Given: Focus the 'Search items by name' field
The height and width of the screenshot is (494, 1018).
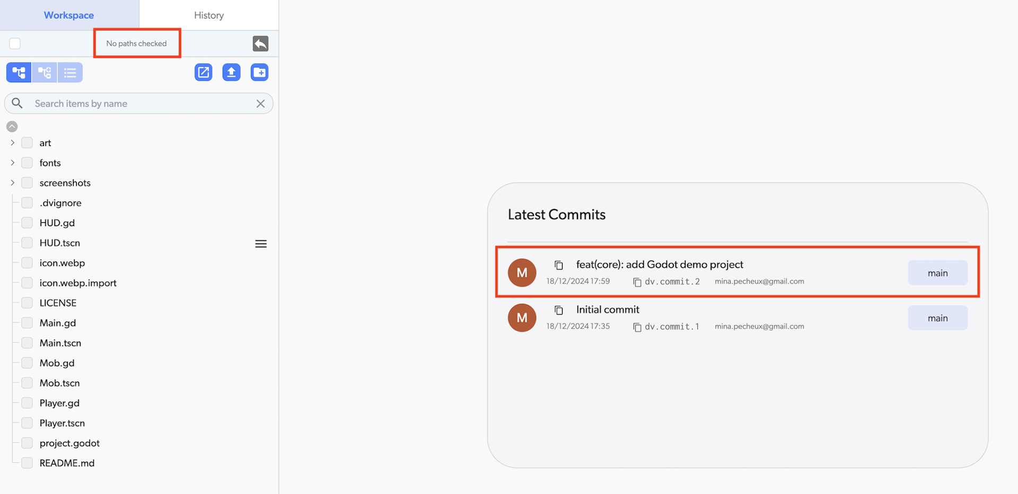Looking at the screenshot, I should point(139,103).
